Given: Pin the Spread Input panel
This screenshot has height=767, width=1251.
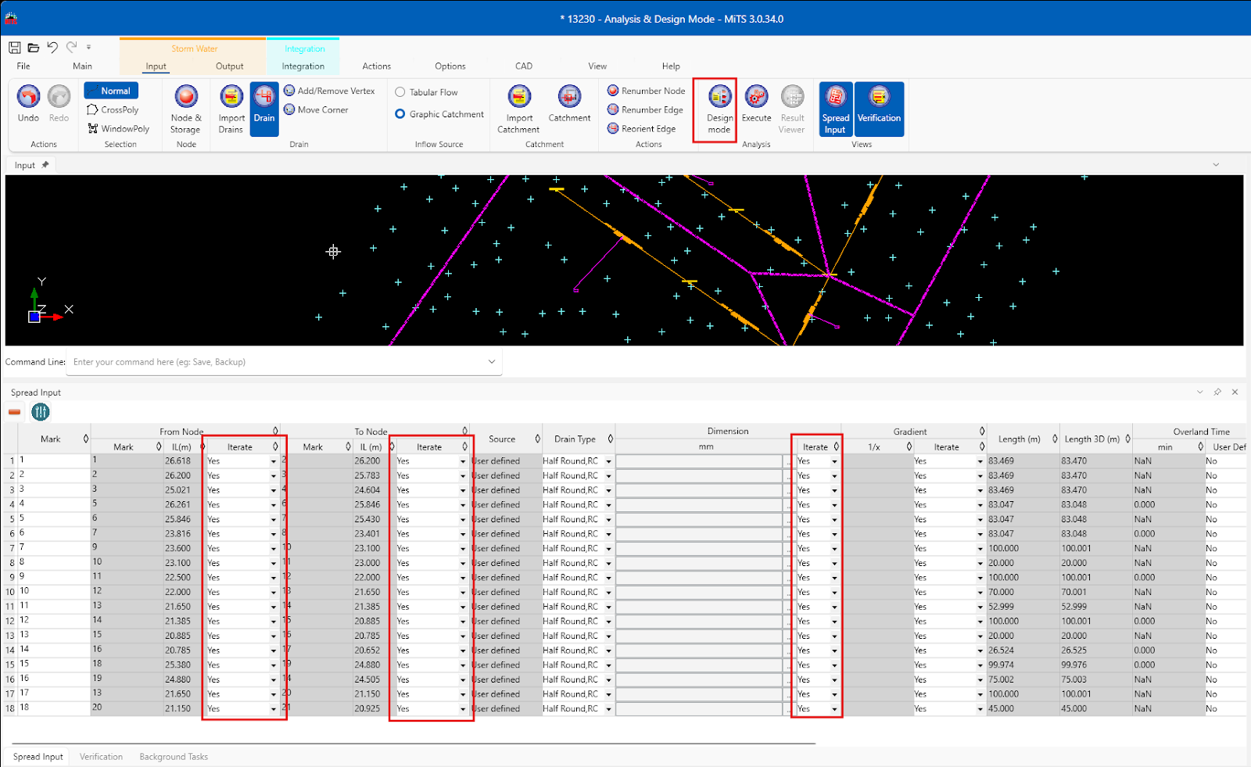Looking at the screenshot, I should click(1217, 392).
